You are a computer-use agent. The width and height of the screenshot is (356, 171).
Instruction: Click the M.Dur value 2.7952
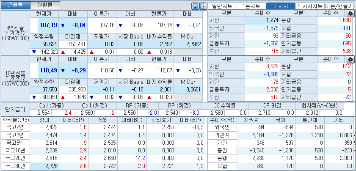coord(194,44)
